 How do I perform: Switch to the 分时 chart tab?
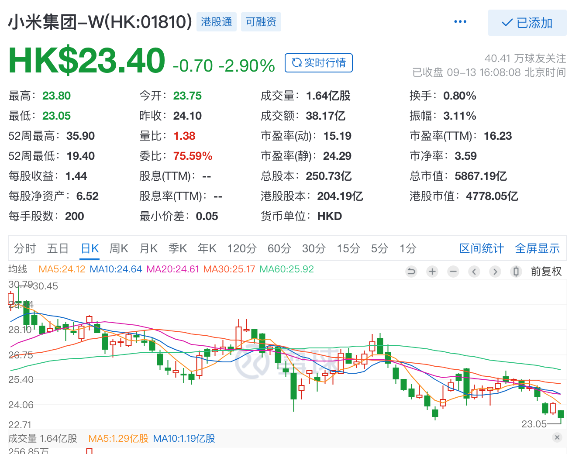click(24, 248)
